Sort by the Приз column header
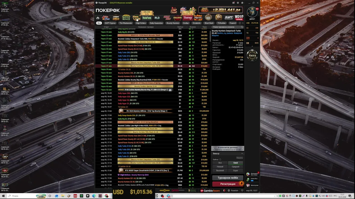 click(204, 27)
